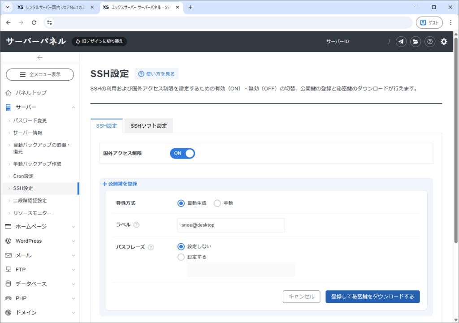Open 二段階認証設定 in the sidebar
The image size is (459, 323).
click(30, 201)
